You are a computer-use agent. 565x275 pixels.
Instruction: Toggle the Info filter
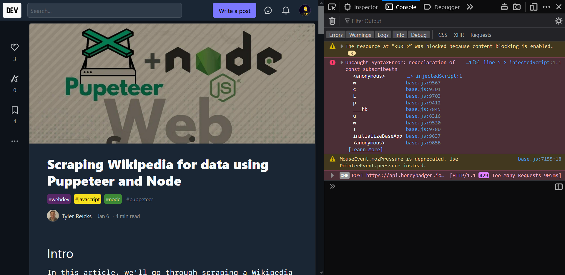(400, 35)
